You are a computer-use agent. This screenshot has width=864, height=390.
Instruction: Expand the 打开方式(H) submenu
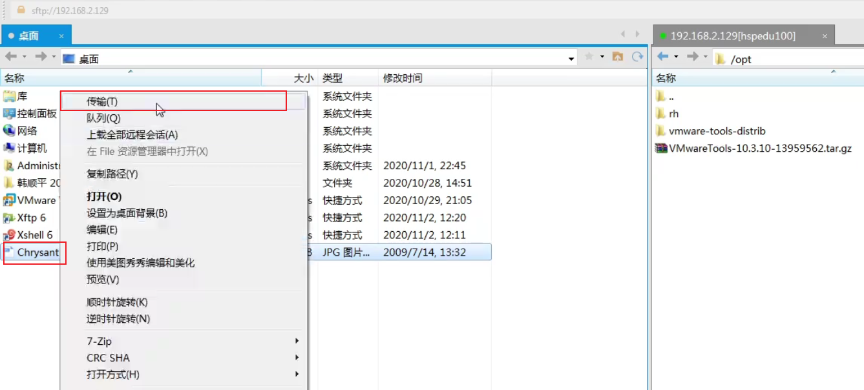pos(184,375)
